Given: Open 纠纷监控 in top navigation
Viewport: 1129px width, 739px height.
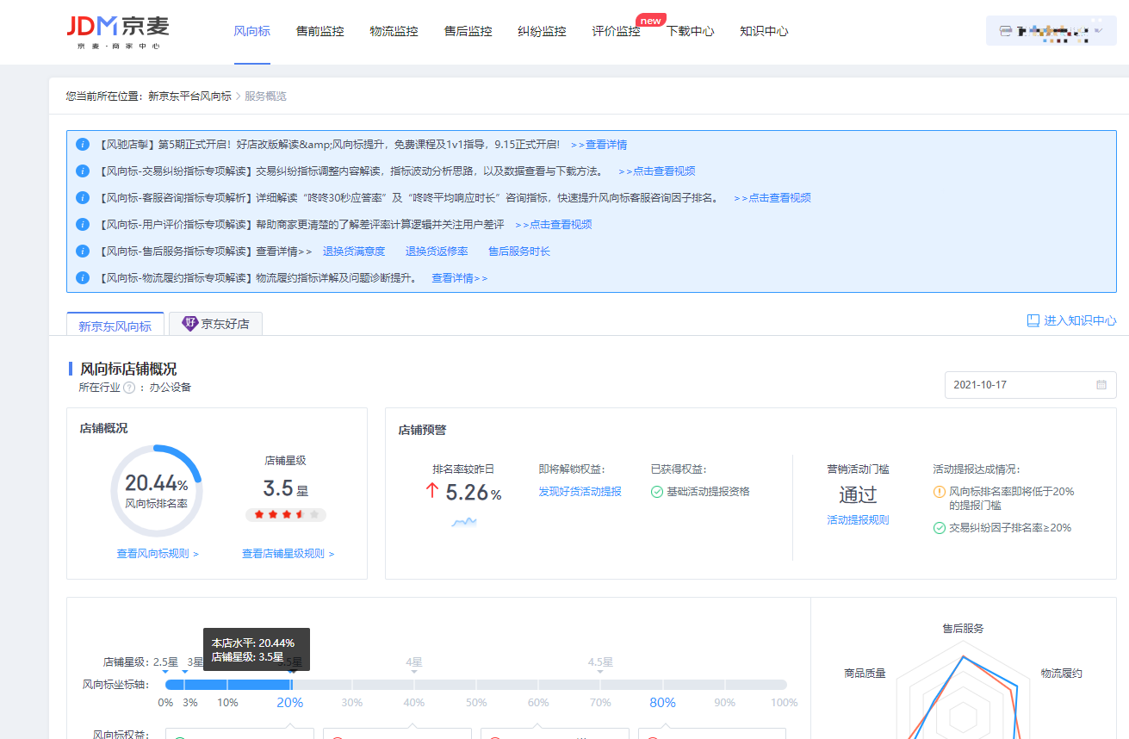Looking at the screenshot, I should coord(542,31).
